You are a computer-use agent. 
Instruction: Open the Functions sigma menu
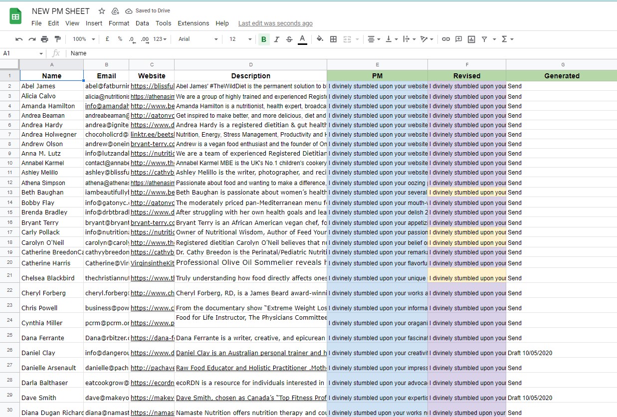pos(507,39)
